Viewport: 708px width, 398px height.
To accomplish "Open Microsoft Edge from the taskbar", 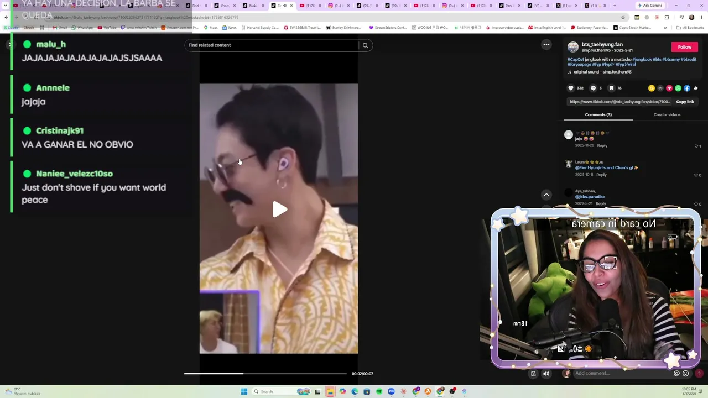I will point(355,392).
